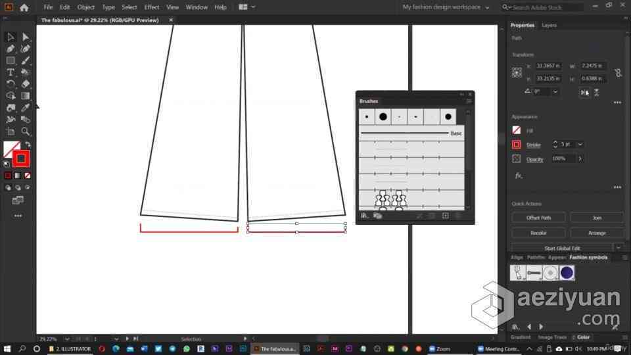Open Edit Toolbar three-dots button
631x355 pixels.
pos(18,216)
